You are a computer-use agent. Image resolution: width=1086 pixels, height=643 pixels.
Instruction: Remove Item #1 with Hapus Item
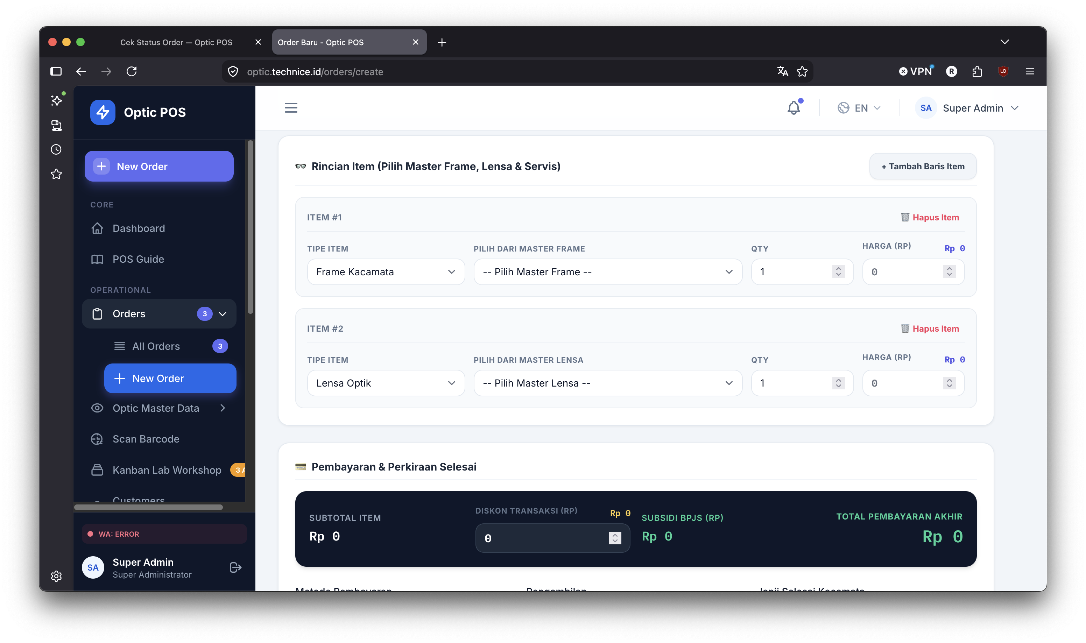tap(930, 218)
